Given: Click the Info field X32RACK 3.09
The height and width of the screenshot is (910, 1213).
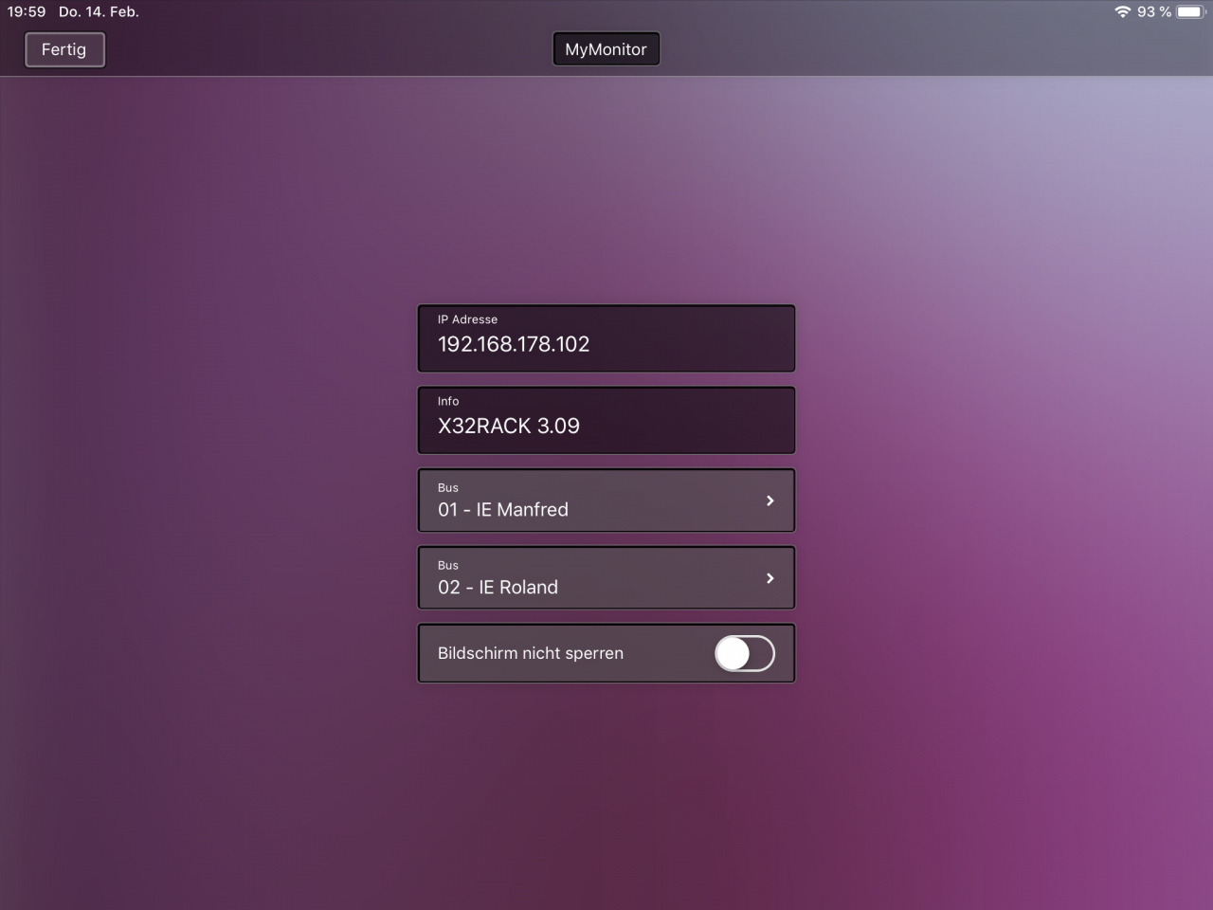Looking at the screenshot, I should click(606, 420).
